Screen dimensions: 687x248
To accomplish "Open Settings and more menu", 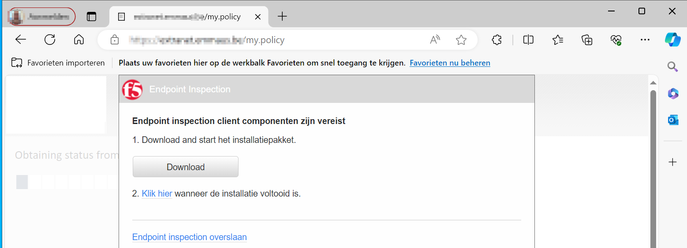I will (645, 40).
